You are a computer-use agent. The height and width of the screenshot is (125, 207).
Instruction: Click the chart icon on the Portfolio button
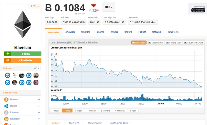pos(7,60)
